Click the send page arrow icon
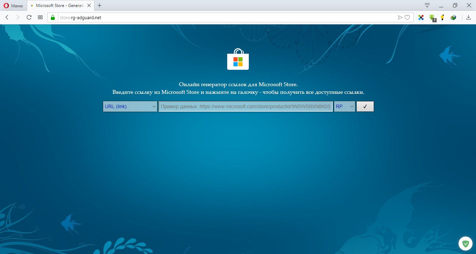This screenshot has width=476, height=254. coord(400,17)
